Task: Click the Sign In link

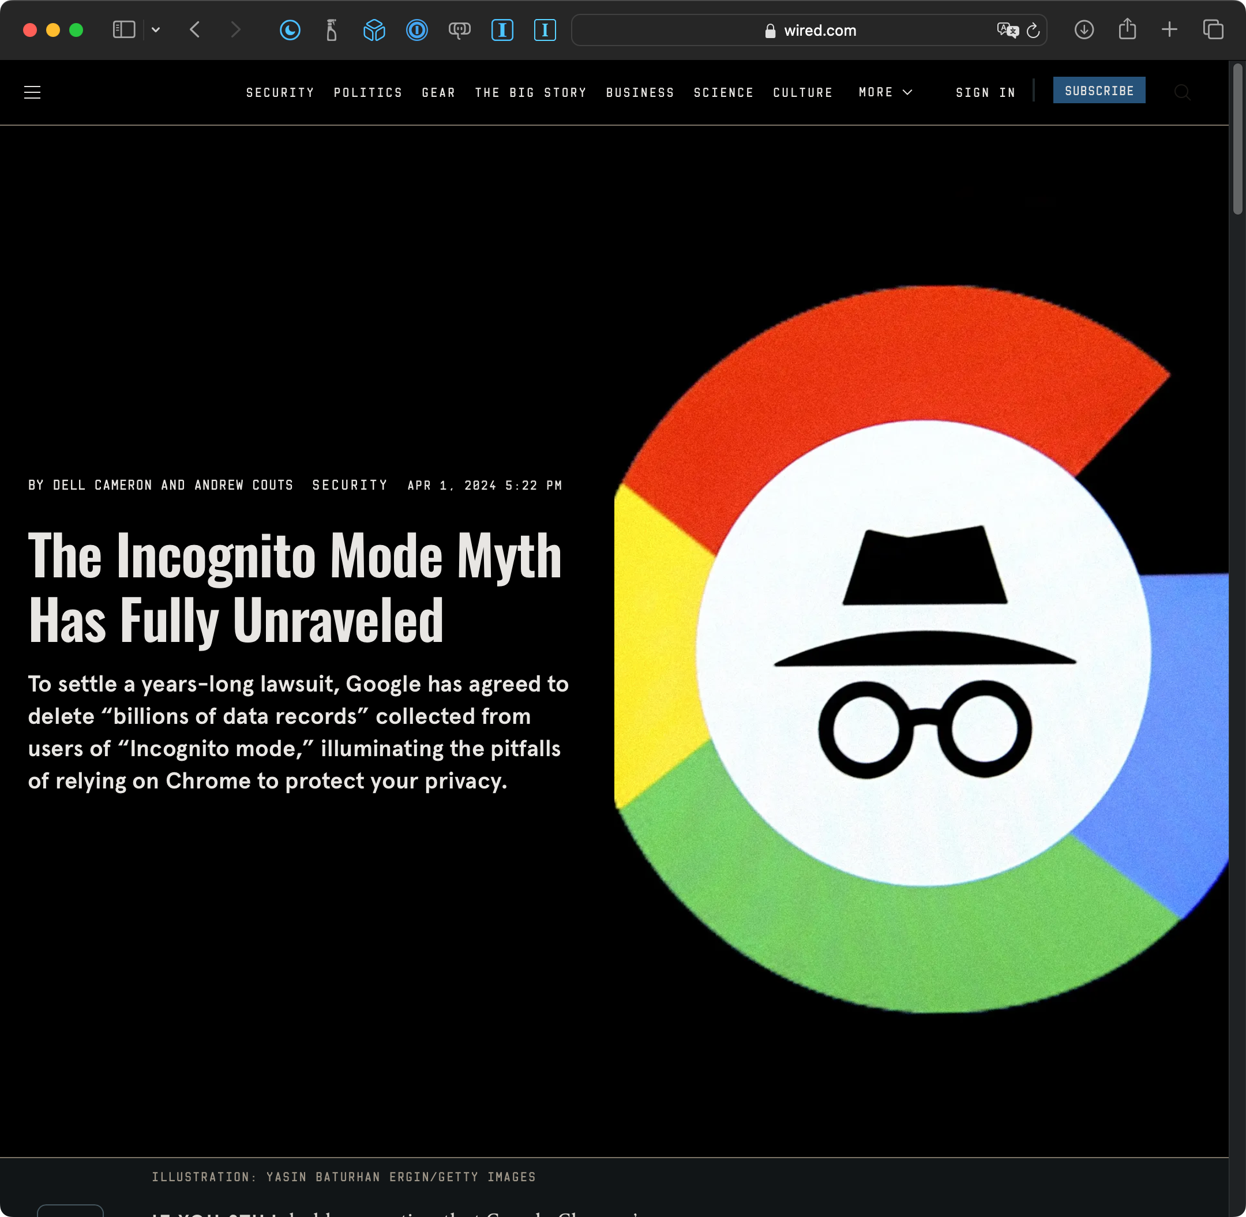Action: point(985,93)
